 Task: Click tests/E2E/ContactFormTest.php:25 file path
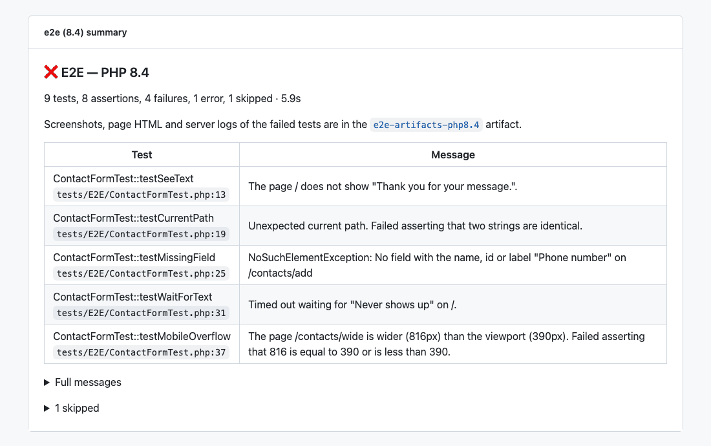point(141,273)
